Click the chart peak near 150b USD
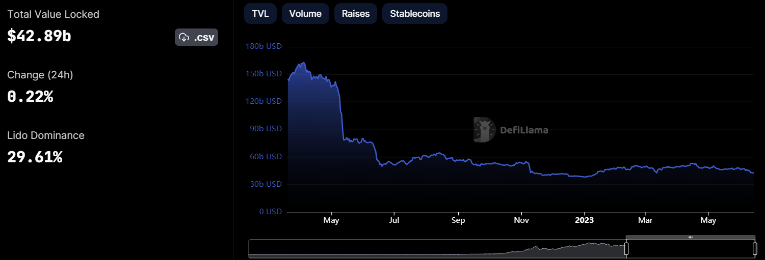The width and height of the screenshot is (765, 260). click(x=304, y=63)
